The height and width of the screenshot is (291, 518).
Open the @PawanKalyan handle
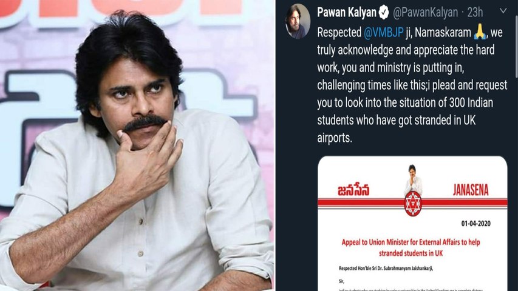tap(425, 13)
